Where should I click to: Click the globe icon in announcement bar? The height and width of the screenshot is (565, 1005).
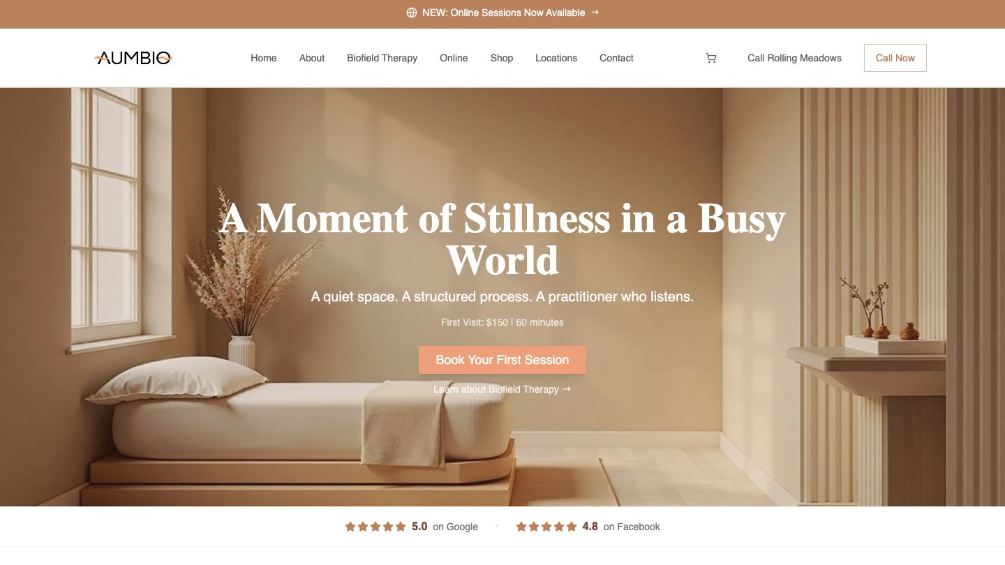412,13
